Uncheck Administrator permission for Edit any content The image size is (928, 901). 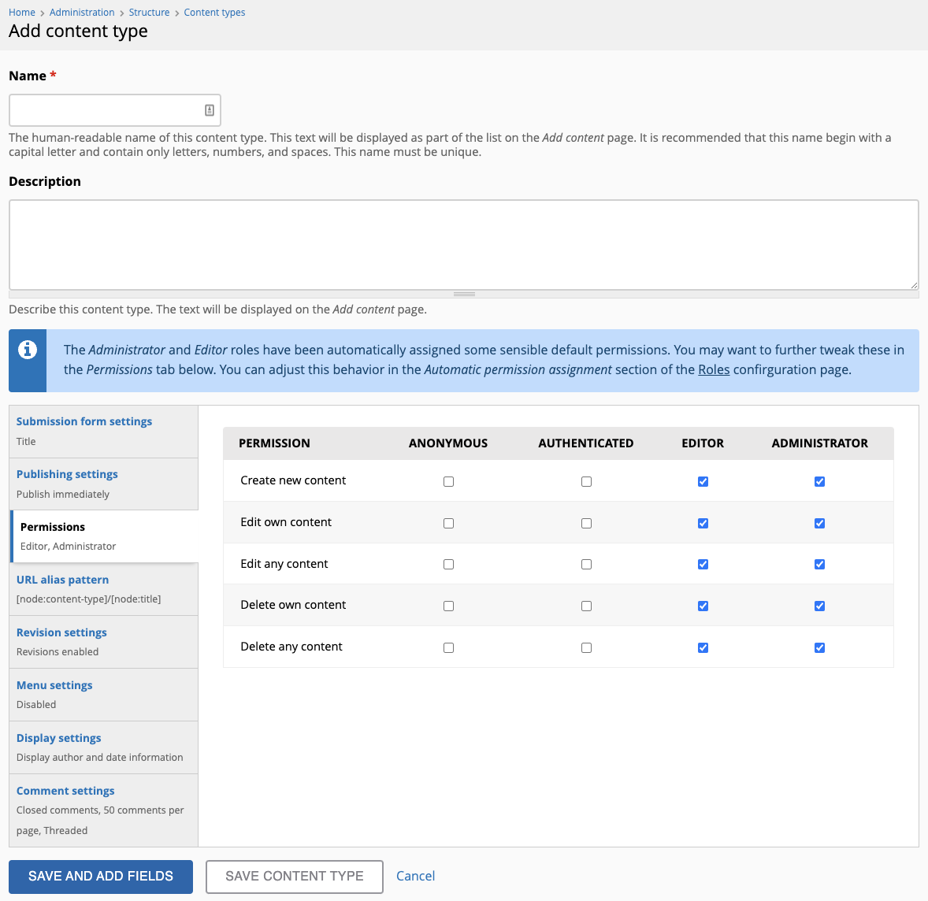click(x=819, y=564)
